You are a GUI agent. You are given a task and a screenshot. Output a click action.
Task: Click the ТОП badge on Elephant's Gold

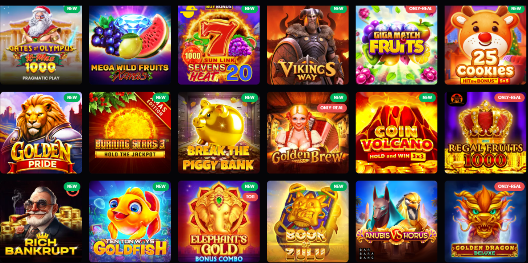click(x=250, y=197)
